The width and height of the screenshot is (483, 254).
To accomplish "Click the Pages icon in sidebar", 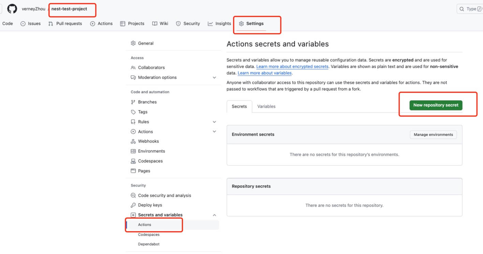I will tap(133, 171).
